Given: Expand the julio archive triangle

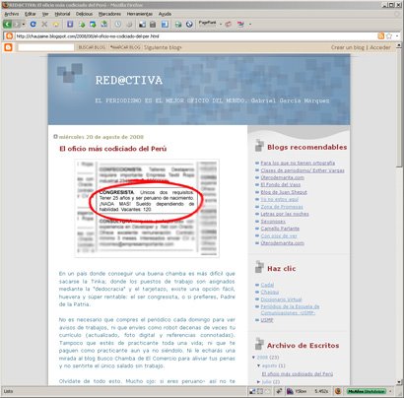Looking at the screenshot, I should (259, 381).
